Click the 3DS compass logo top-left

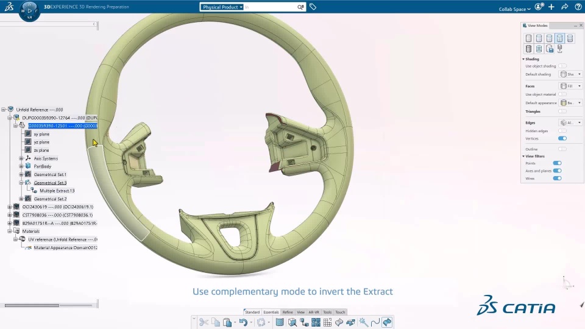tap(9, 6)
